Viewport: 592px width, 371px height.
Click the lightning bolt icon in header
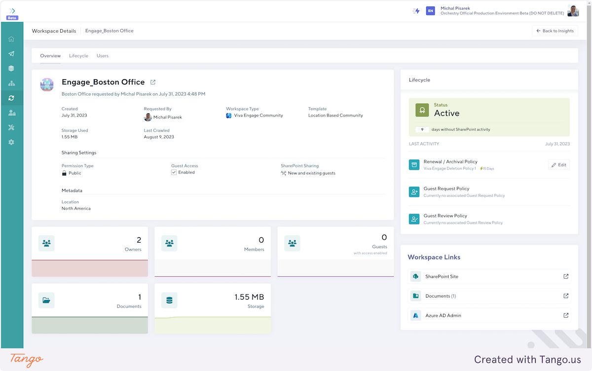pyautogui.click(x=416, y=11)
